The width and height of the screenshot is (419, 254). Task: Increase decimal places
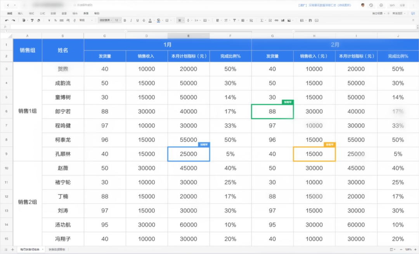tap(68, 20)
